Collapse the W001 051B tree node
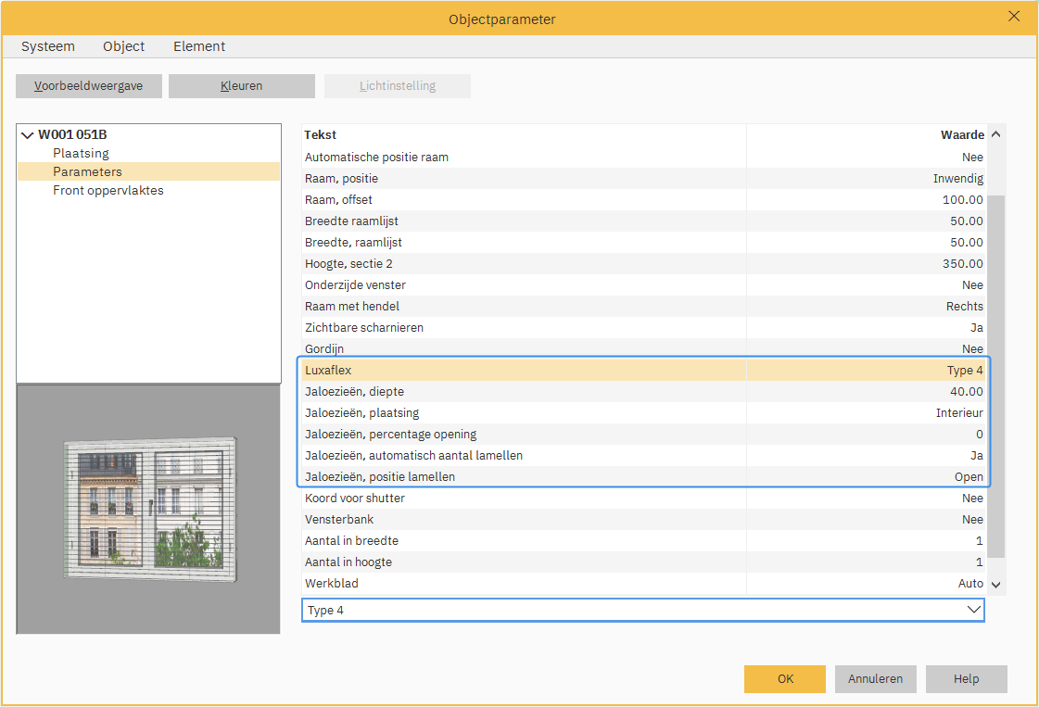The width and height of the screenshot is (1039, 707). [27, 134]
